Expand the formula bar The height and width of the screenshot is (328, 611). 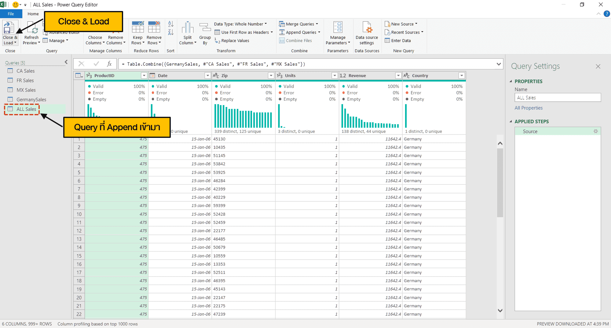[x=498, y=64]
